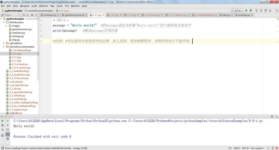Click python.exe path link in console output

coord(70,121)
